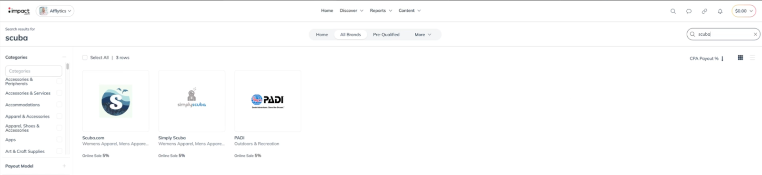Image resolution: width=762 pixels, height=175 pixels.
Task: Open the $0.00 balance dropdown
Action: pos(743,11)
